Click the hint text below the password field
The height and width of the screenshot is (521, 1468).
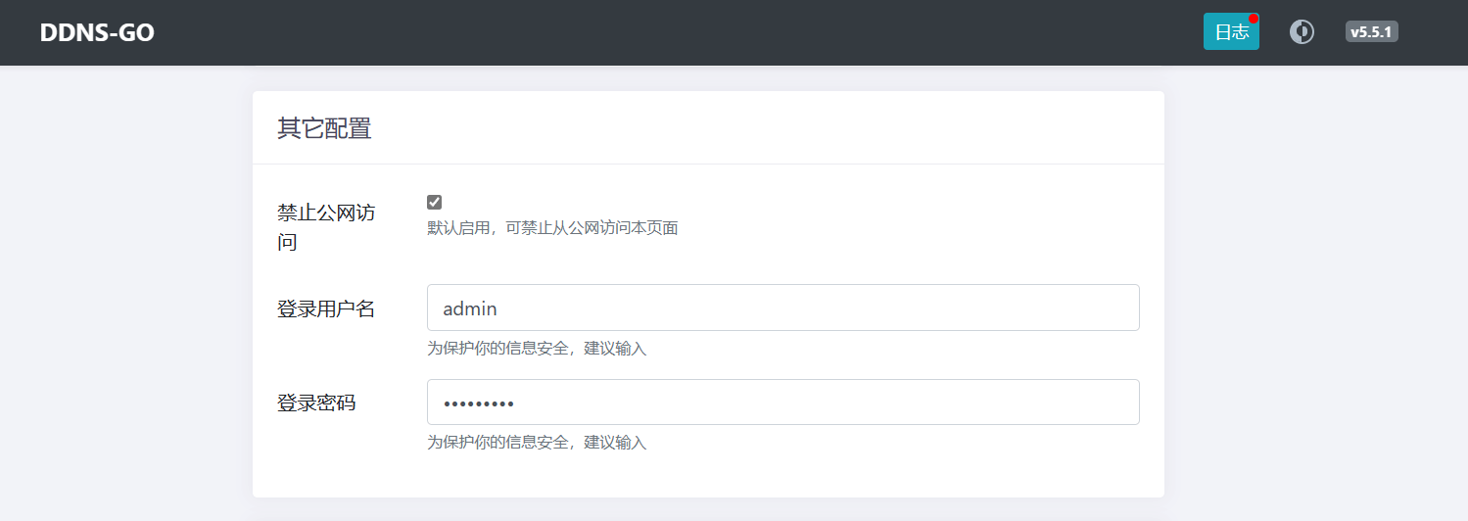pos(537,443)
